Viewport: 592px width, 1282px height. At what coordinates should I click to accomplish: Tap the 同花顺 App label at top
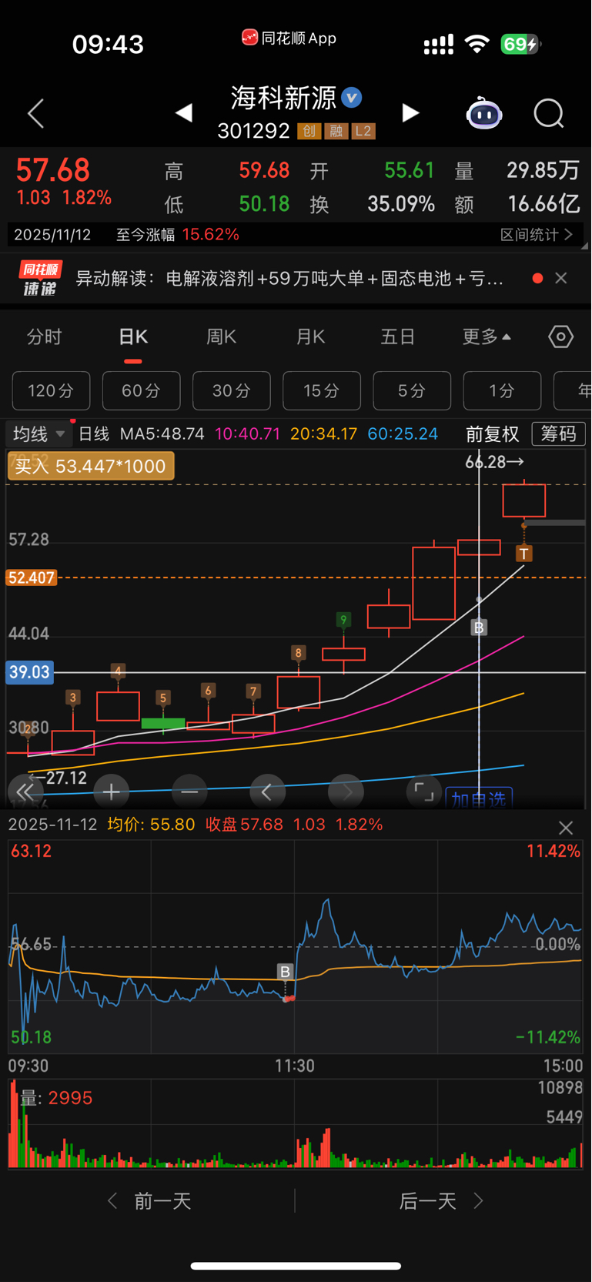289,38
